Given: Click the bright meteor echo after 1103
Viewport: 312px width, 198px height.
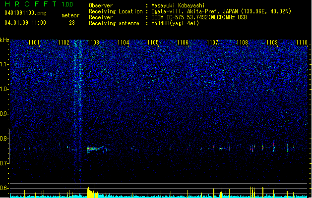Looking at the screenshot, I should click(95, 148).
